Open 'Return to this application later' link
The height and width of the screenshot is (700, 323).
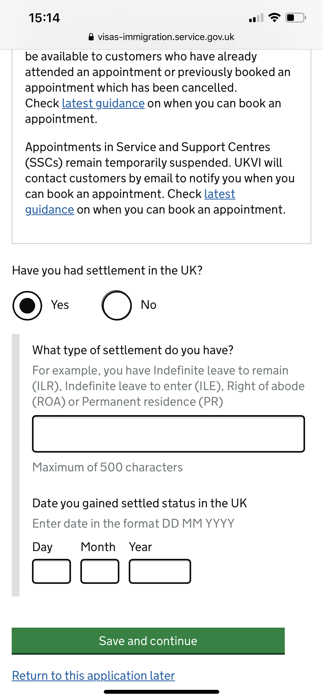(93, 676)
